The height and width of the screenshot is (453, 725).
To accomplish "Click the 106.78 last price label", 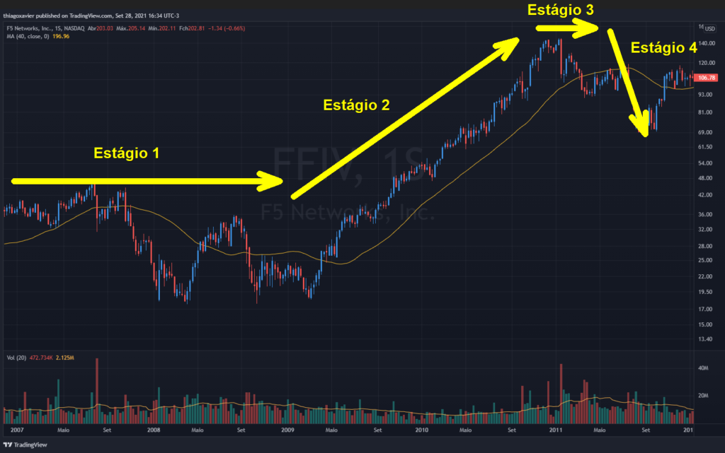I will (x=706, y=78).
